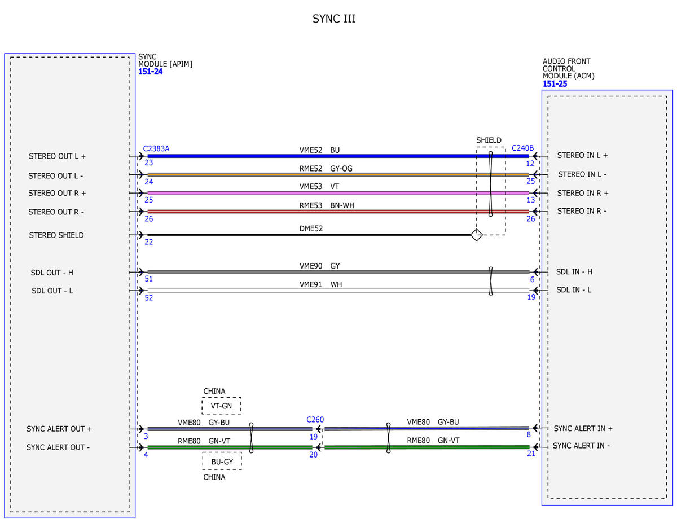Open the 151-25 ACM module link
Viewport: 677px width, 523px height.
click(x=555, y=84)
